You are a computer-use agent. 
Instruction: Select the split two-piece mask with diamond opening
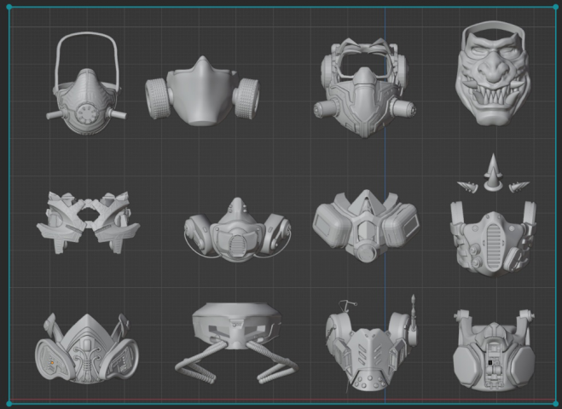(88, 222)
